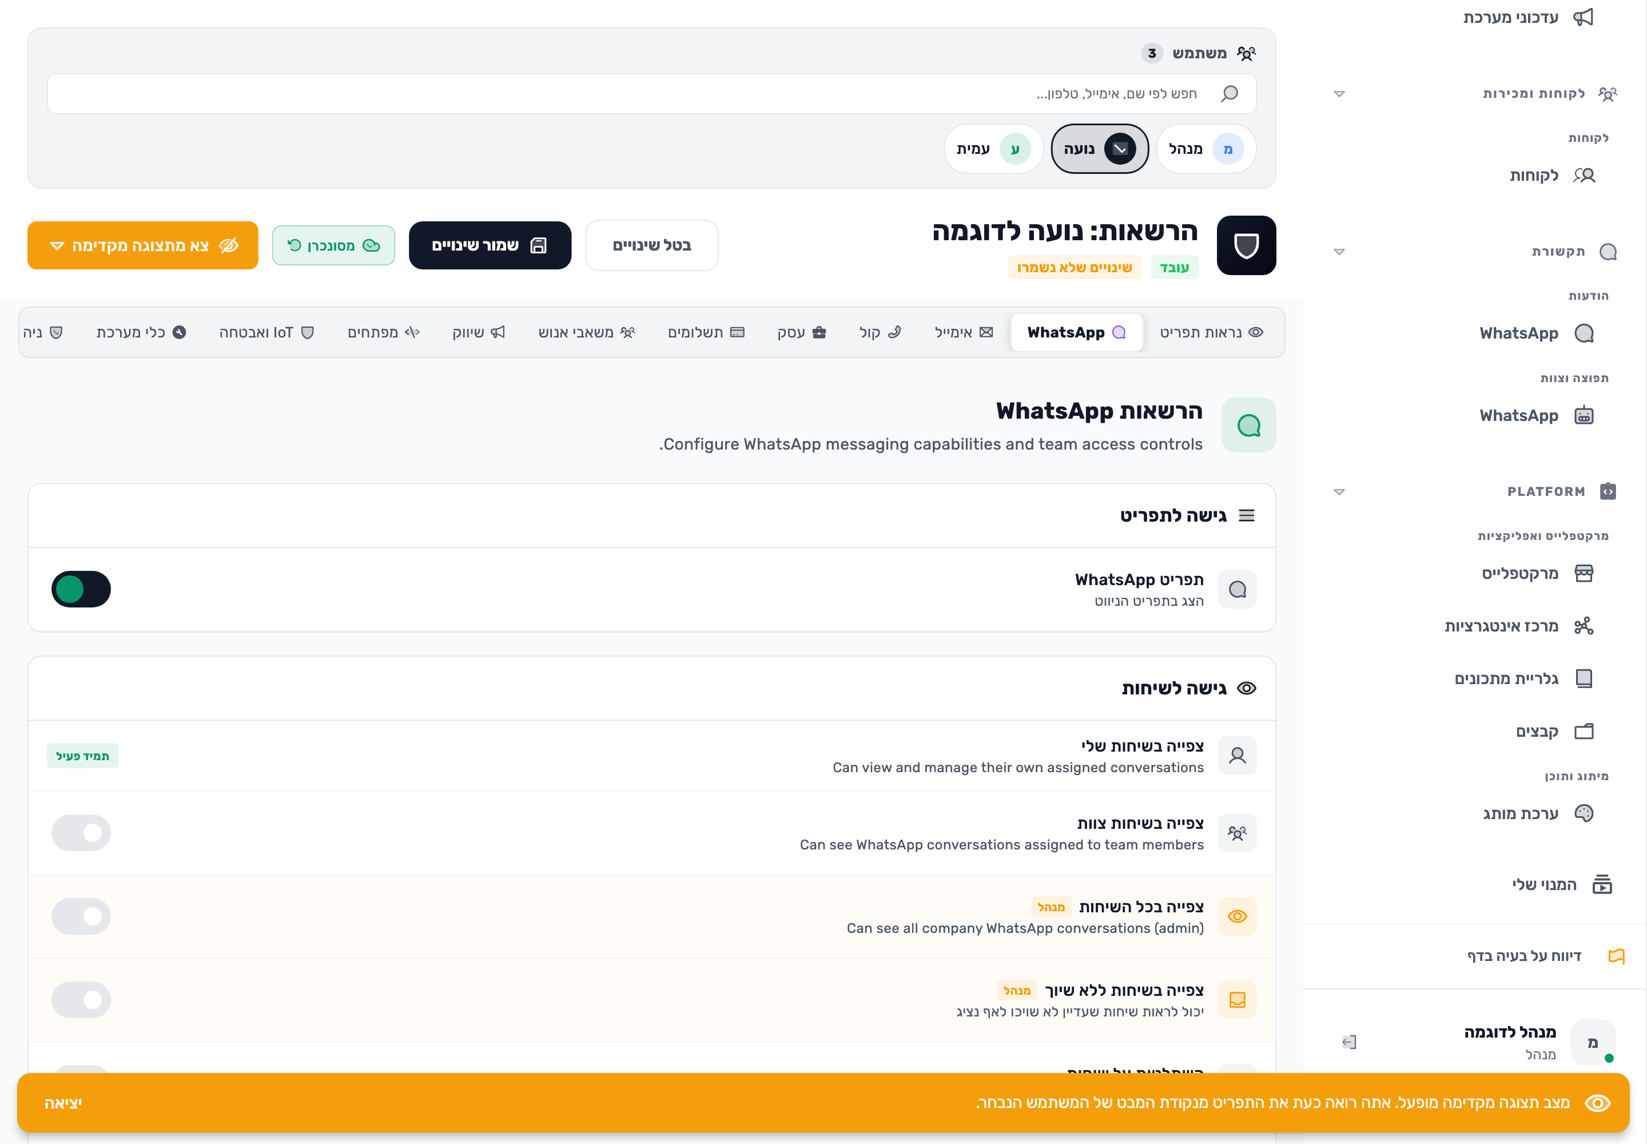Click the search magnifier icon
Image resolution: width=1647 pixels, height=1144 pixels.
click(1230, 94)
